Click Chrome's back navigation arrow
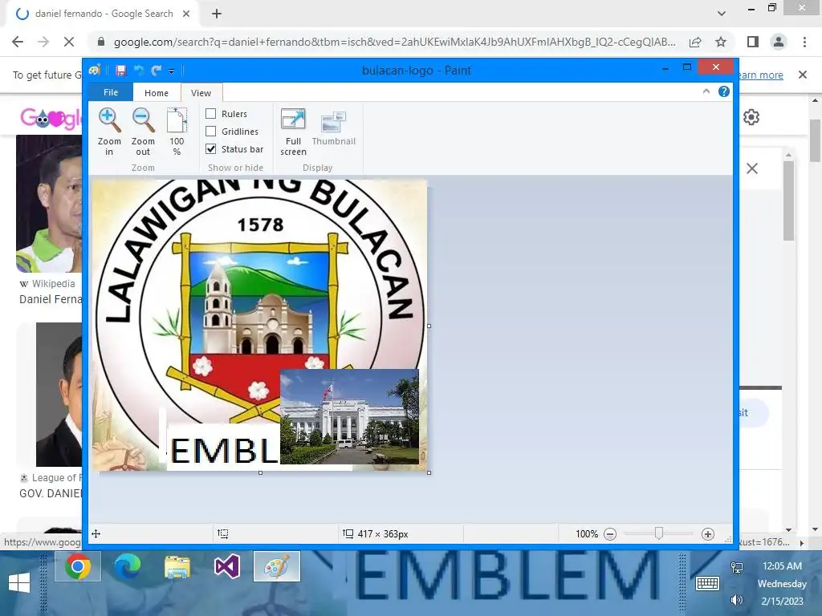822x616 pixels. click(18, 42)
